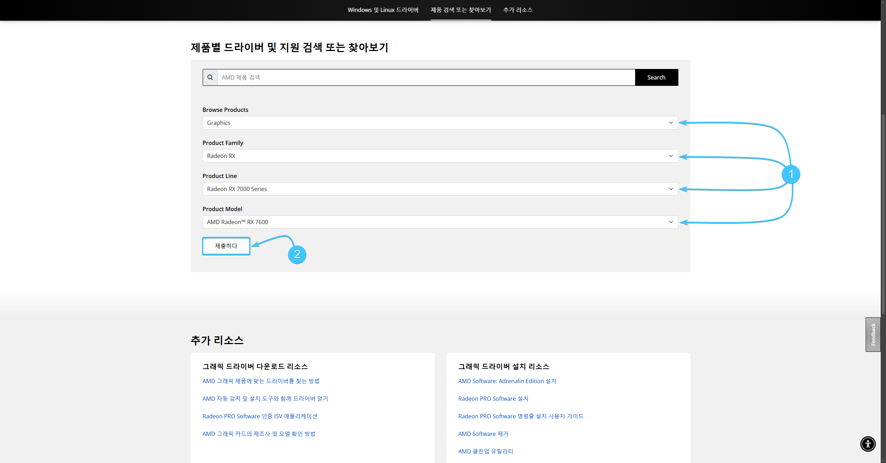The height and width of the screenshot is (463, 886).
Task: Click AMD 클린업 유틸리티 link
Action: click(x=486, y=451)
